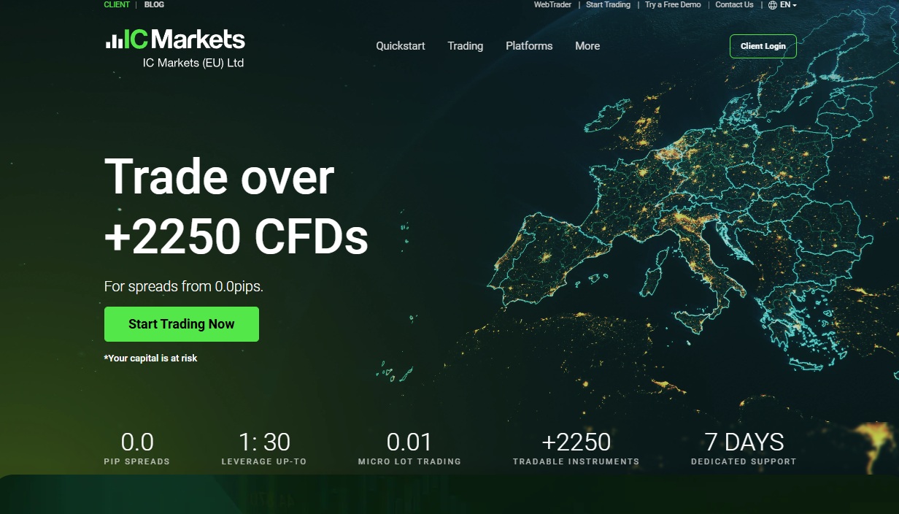Click the 0.0 PIP SPREADS stat
The image size is (899, 514).
coord(137,448)
